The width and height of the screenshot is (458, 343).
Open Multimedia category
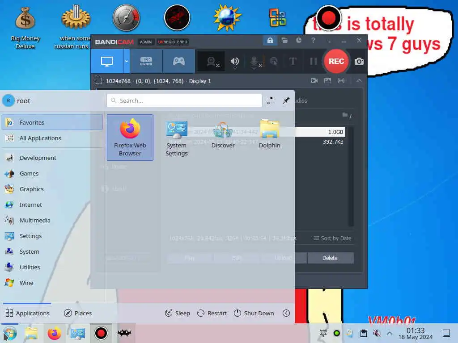(52, 221)
